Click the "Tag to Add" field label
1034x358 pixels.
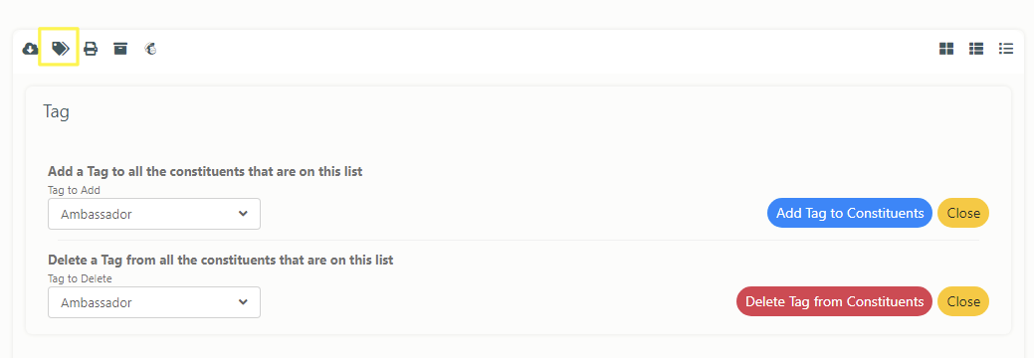[74, 190]
